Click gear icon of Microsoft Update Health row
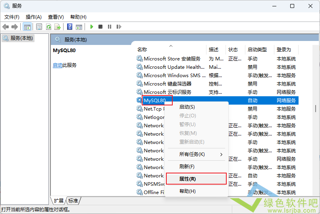320x214 pixels. pos(140,67)
